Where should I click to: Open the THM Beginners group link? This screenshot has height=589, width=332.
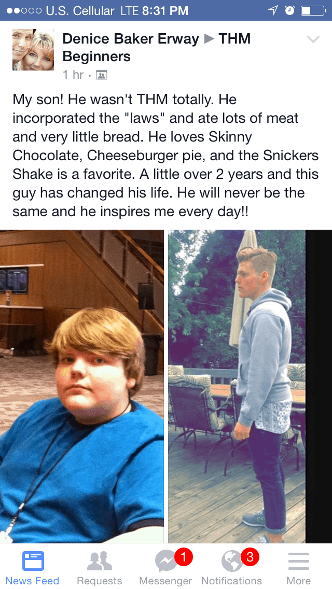point(157,47)
